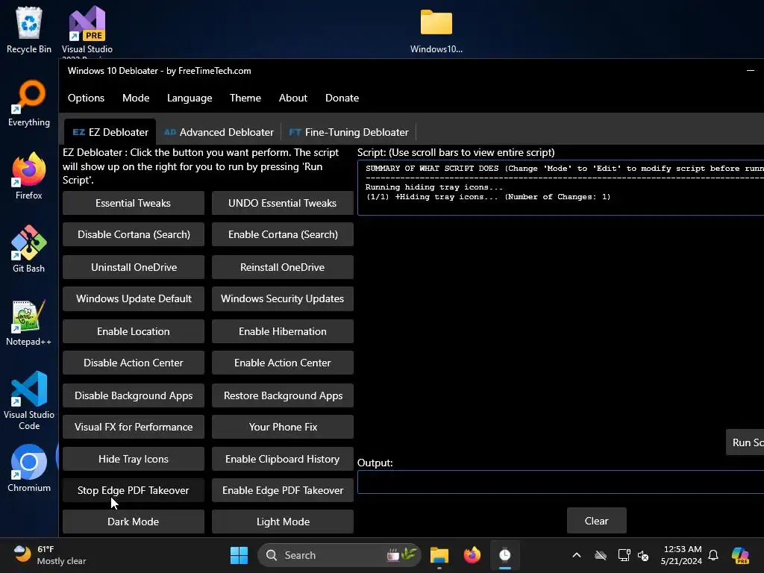Click Enable Clipboard History

282,459
